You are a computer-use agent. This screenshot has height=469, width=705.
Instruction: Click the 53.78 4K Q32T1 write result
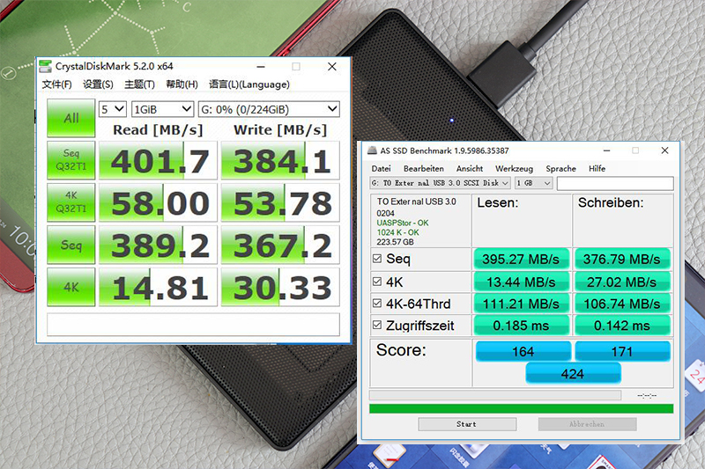280,202
